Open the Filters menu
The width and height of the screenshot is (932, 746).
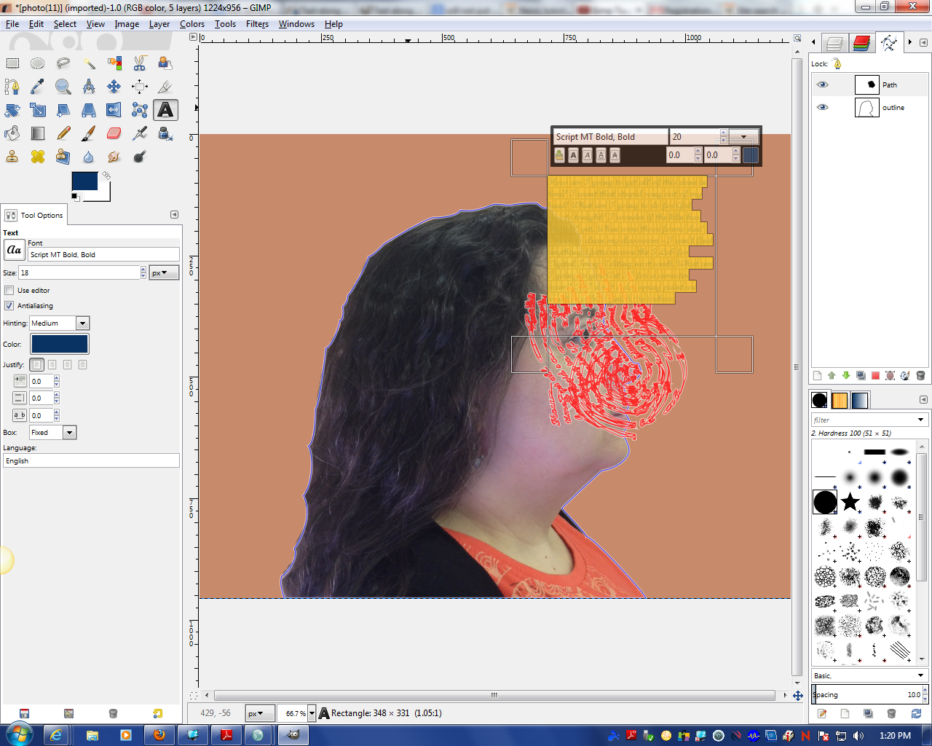(257, 24)
